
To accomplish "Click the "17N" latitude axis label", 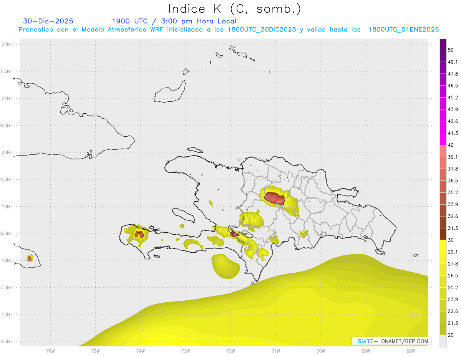I will click(7, 315).
